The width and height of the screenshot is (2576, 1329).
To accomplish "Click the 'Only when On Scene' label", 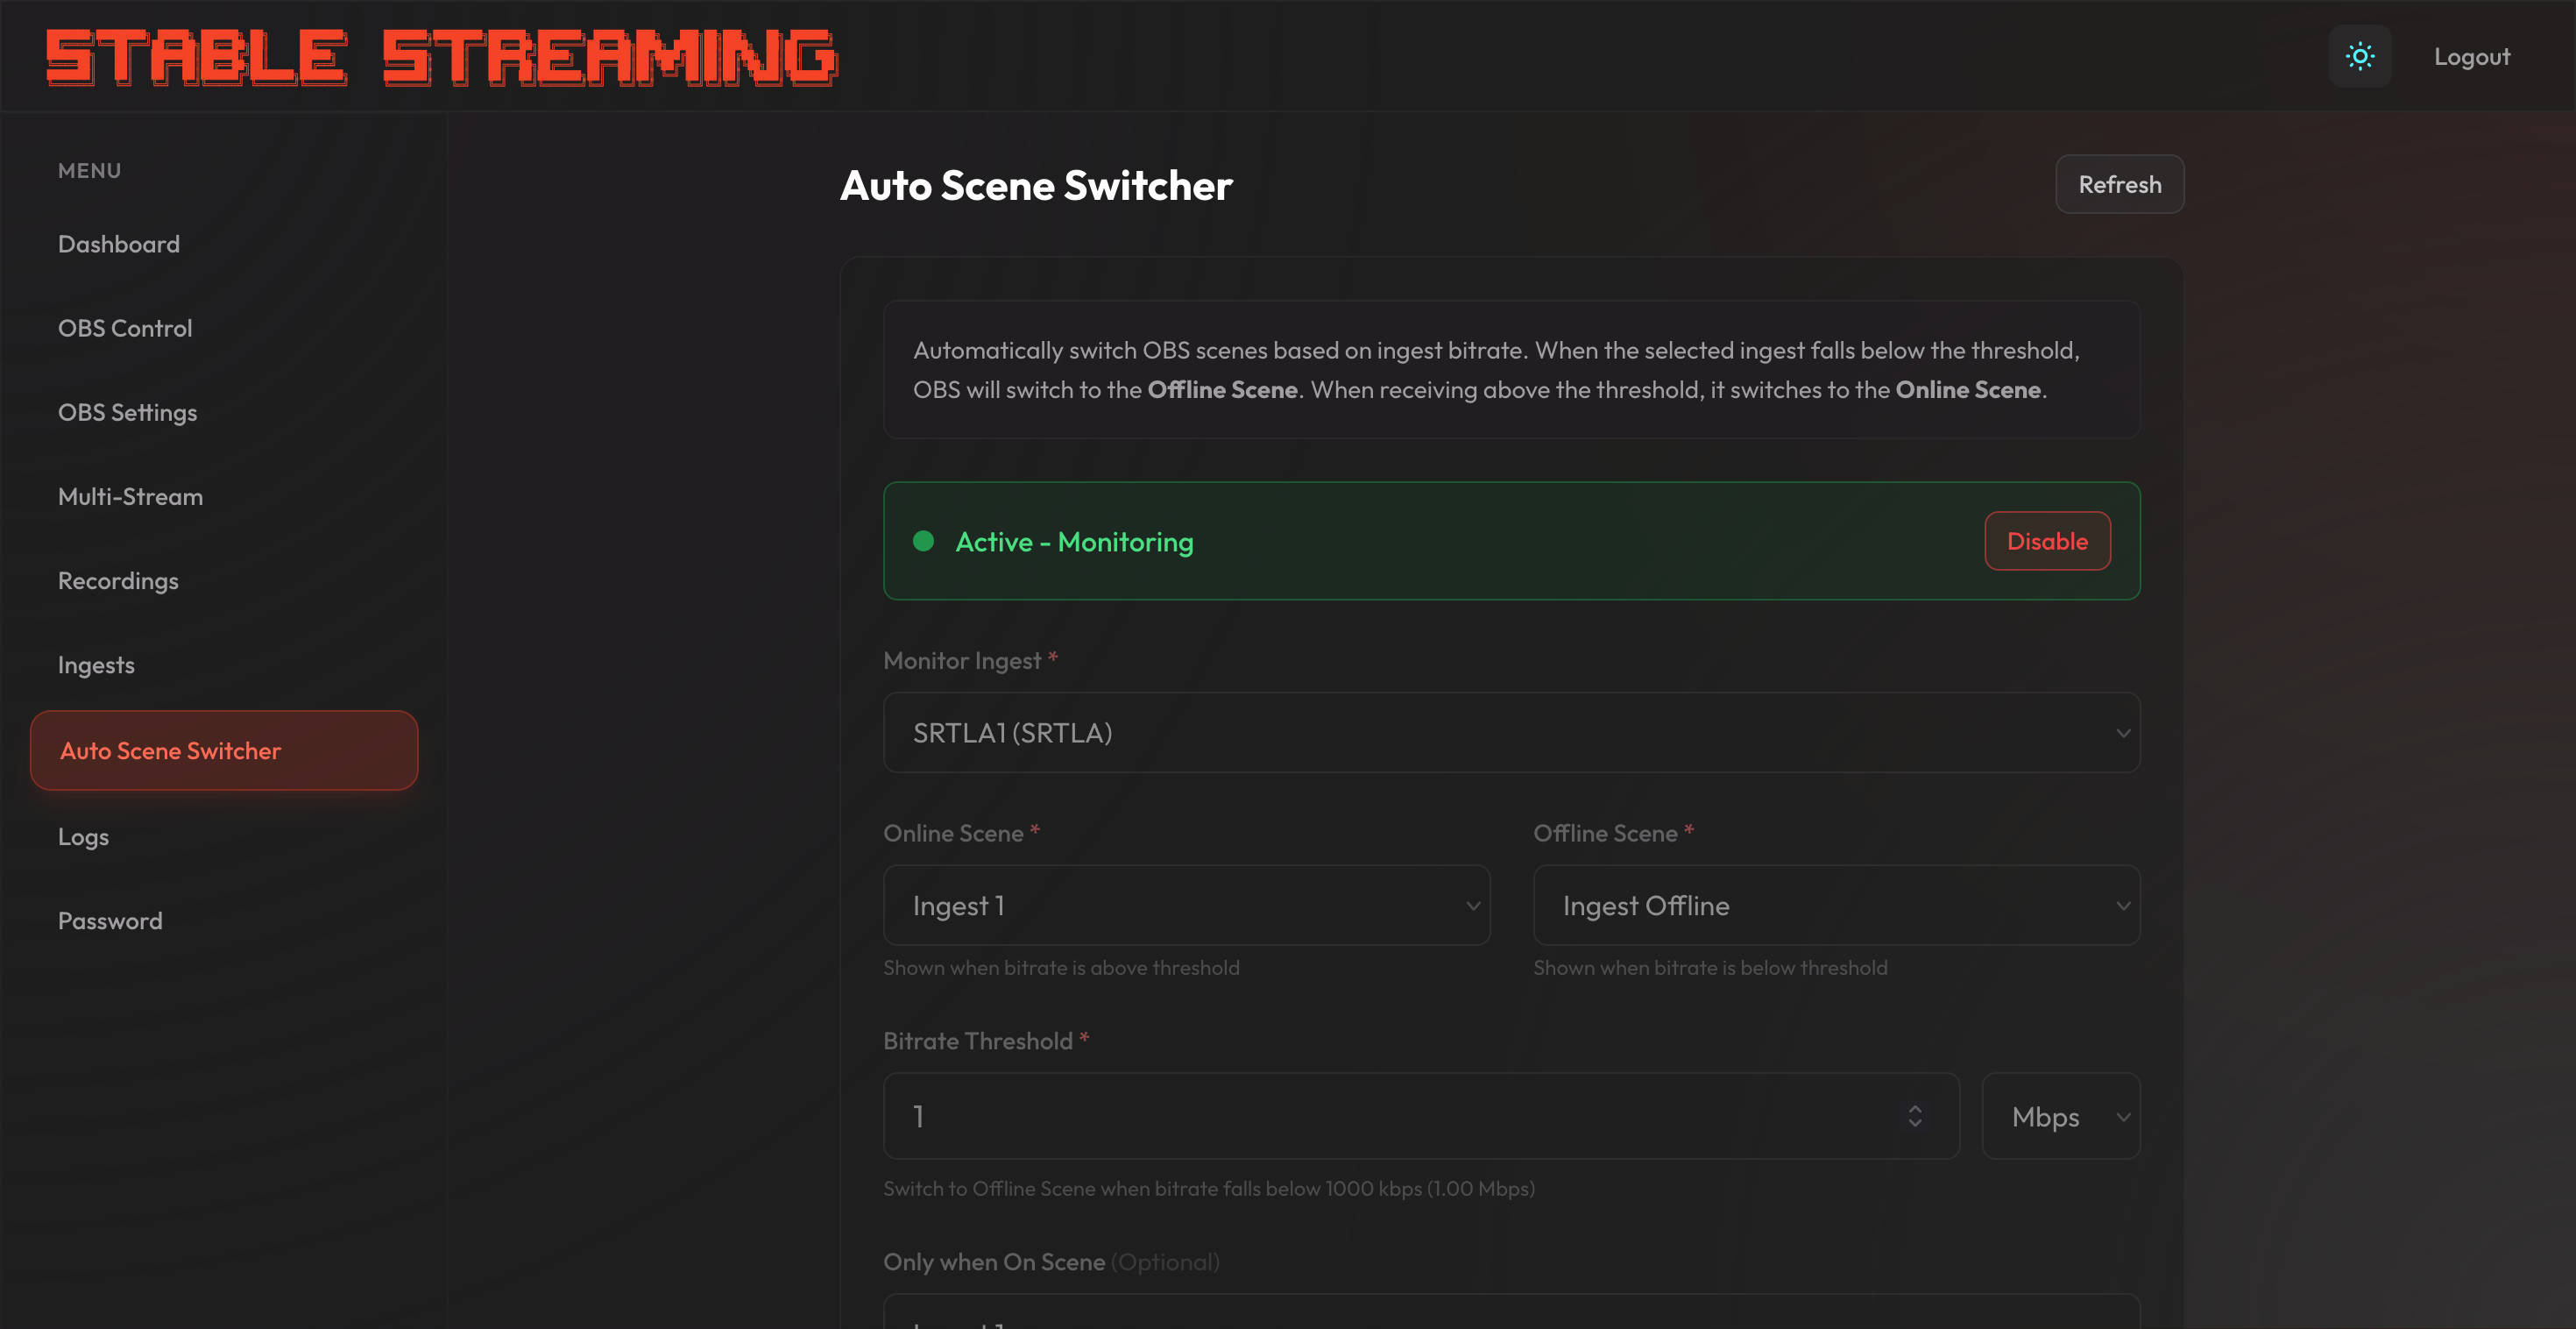I will pos(994,1262).
